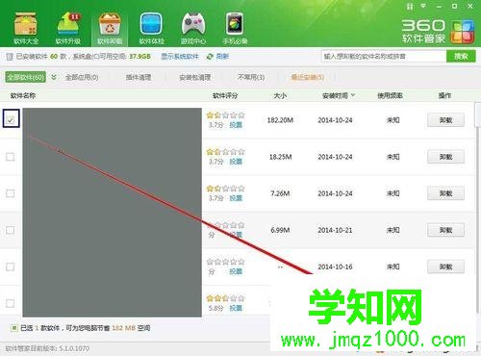Check the 7.26M software checkbox
The width and height of the screenshot is (481, 356).
point(11,193)
